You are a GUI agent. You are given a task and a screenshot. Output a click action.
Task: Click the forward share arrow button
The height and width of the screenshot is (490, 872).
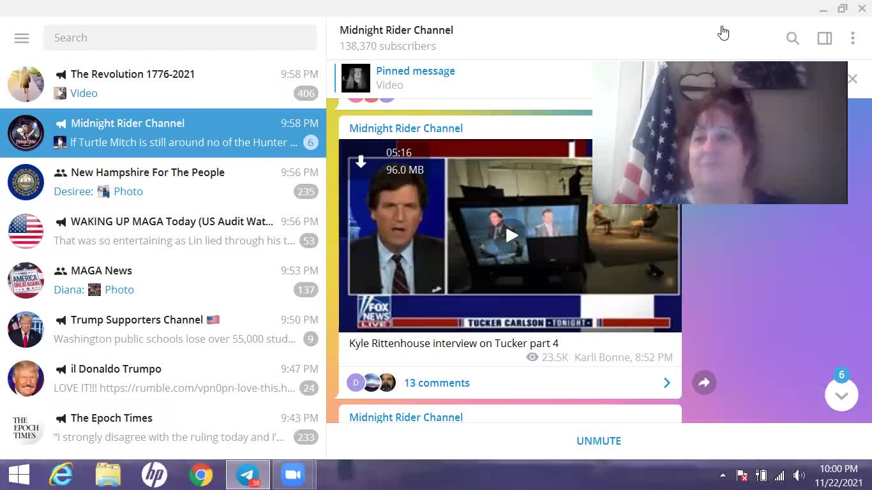point(704,383)
